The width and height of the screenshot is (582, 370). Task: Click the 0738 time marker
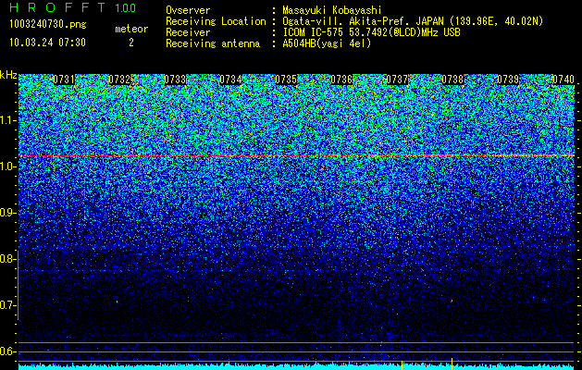pos(452,80)
